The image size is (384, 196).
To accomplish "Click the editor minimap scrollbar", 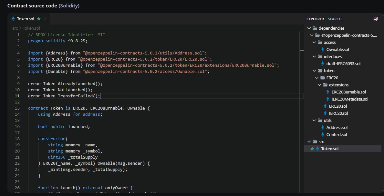I will pos(301,112).
